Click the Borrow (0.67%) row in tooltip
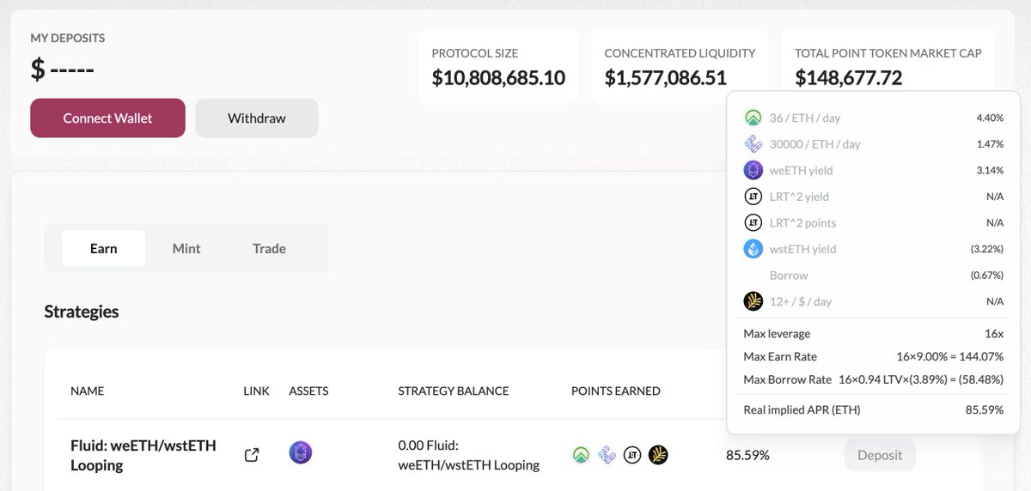 tap(873, 276)
